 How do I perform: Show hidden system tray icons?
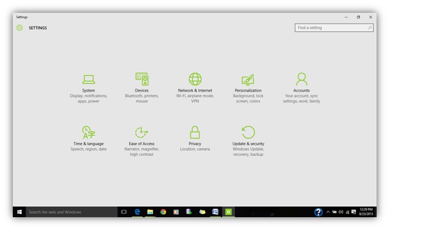[328, 212]
